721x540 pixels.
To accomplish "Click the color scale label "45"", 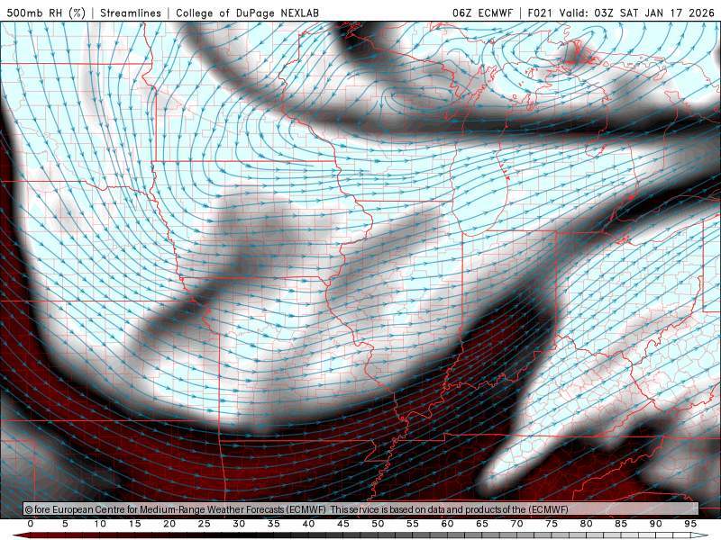I will [x=343, y=524].
